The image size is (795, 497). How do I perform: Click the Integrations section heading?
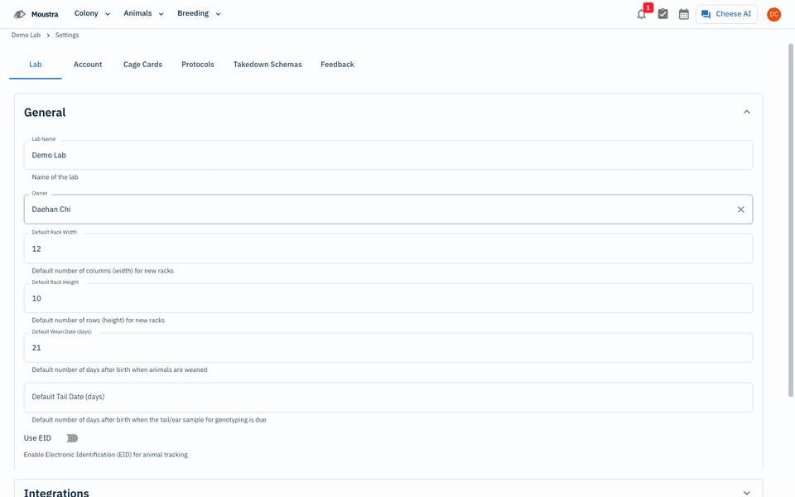pyautogui.click(x=56, y=492)
